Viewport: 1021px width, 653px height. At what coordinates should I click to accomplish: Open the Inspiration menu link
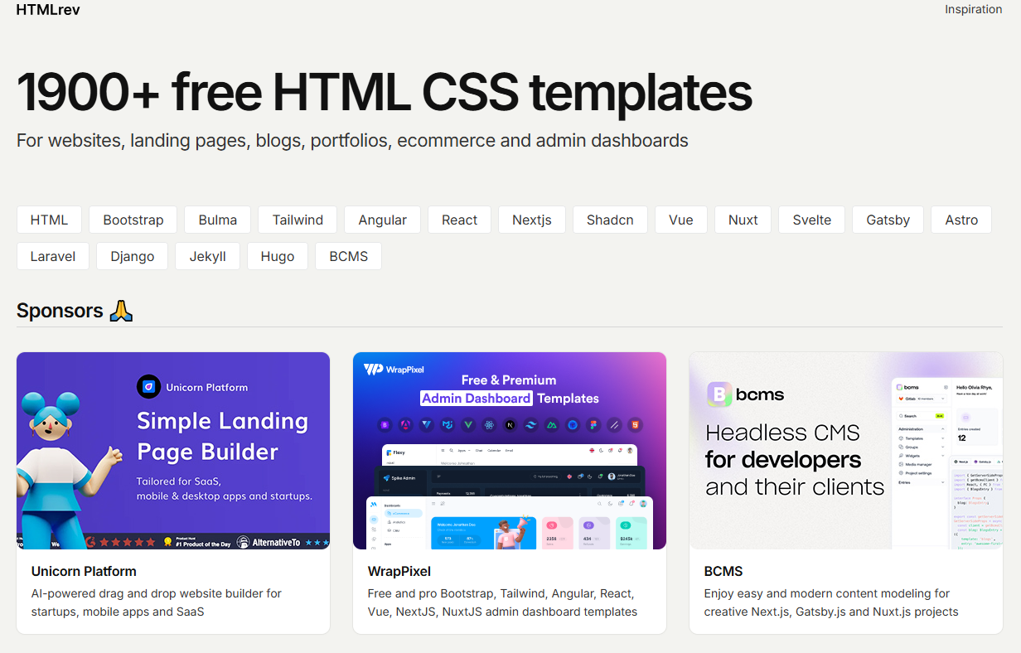(973, 9)
